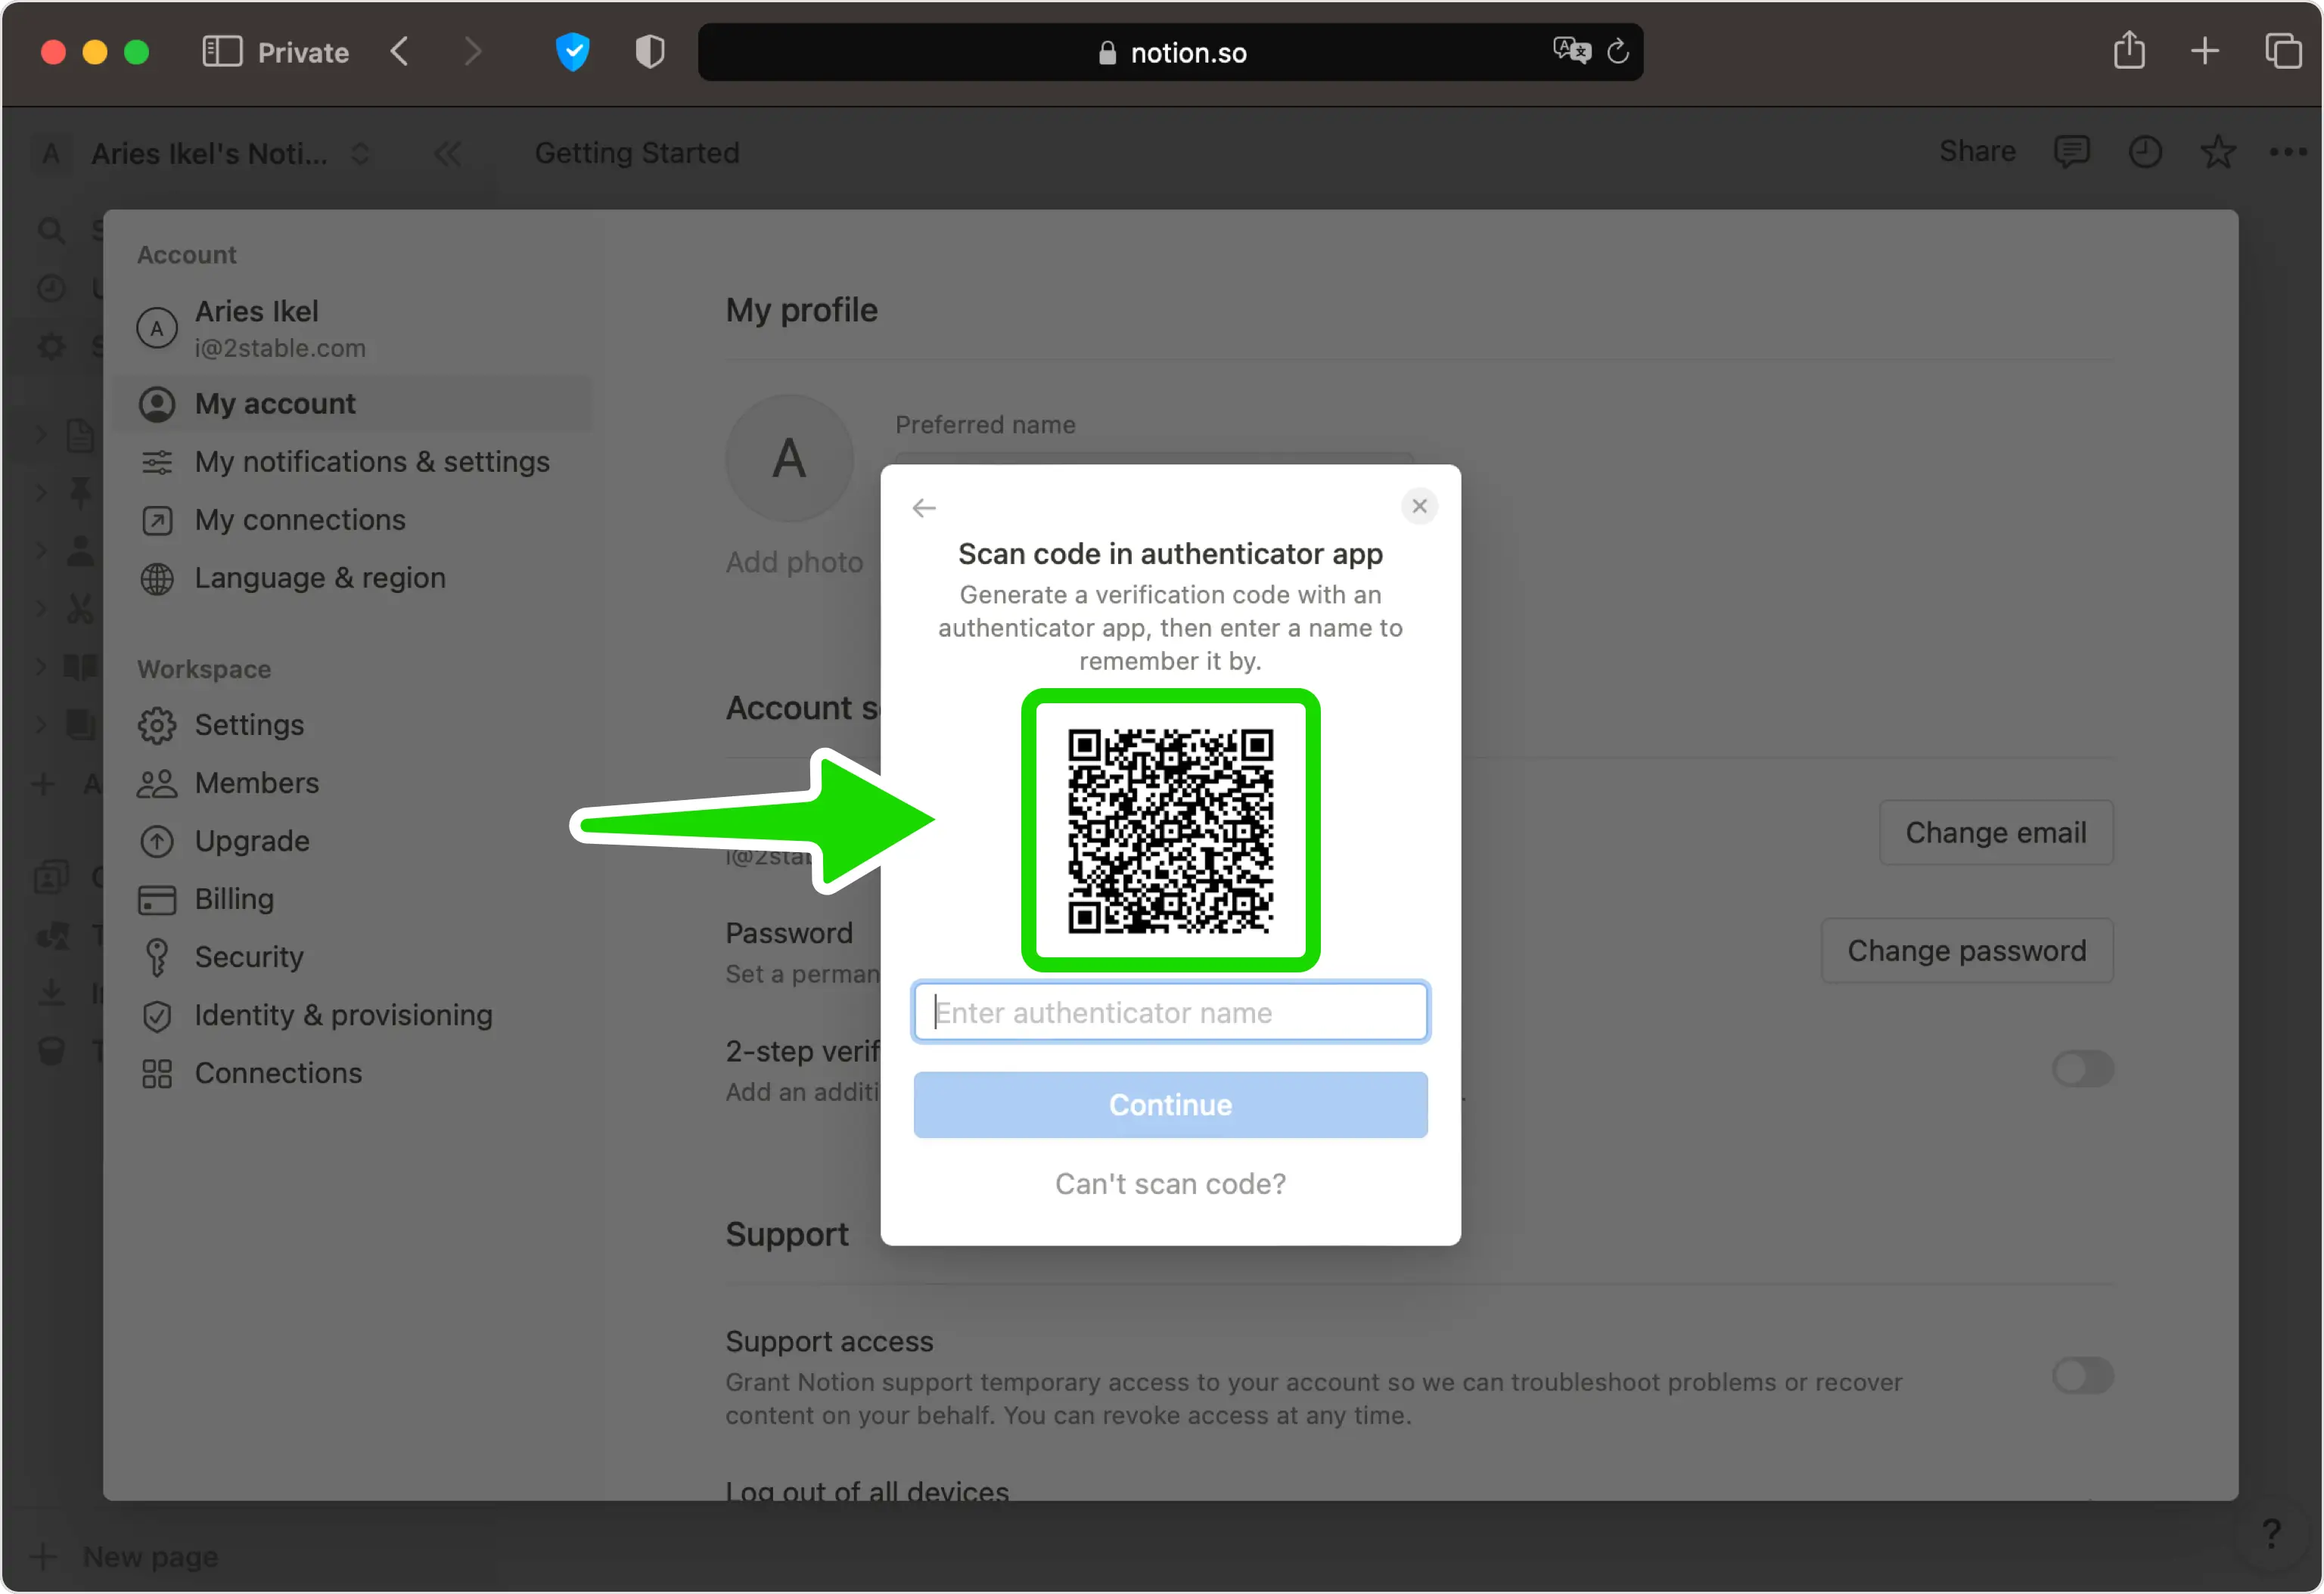Image resolution: width=2324 pixels, height=1594 pixels.
Task: Open the page comments icon
Action: point(2071,152)
